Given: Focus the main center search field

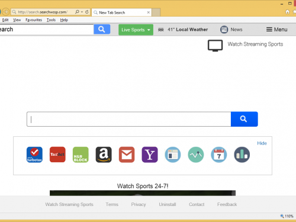Looking at the screenshot, I should pos(129,119).
